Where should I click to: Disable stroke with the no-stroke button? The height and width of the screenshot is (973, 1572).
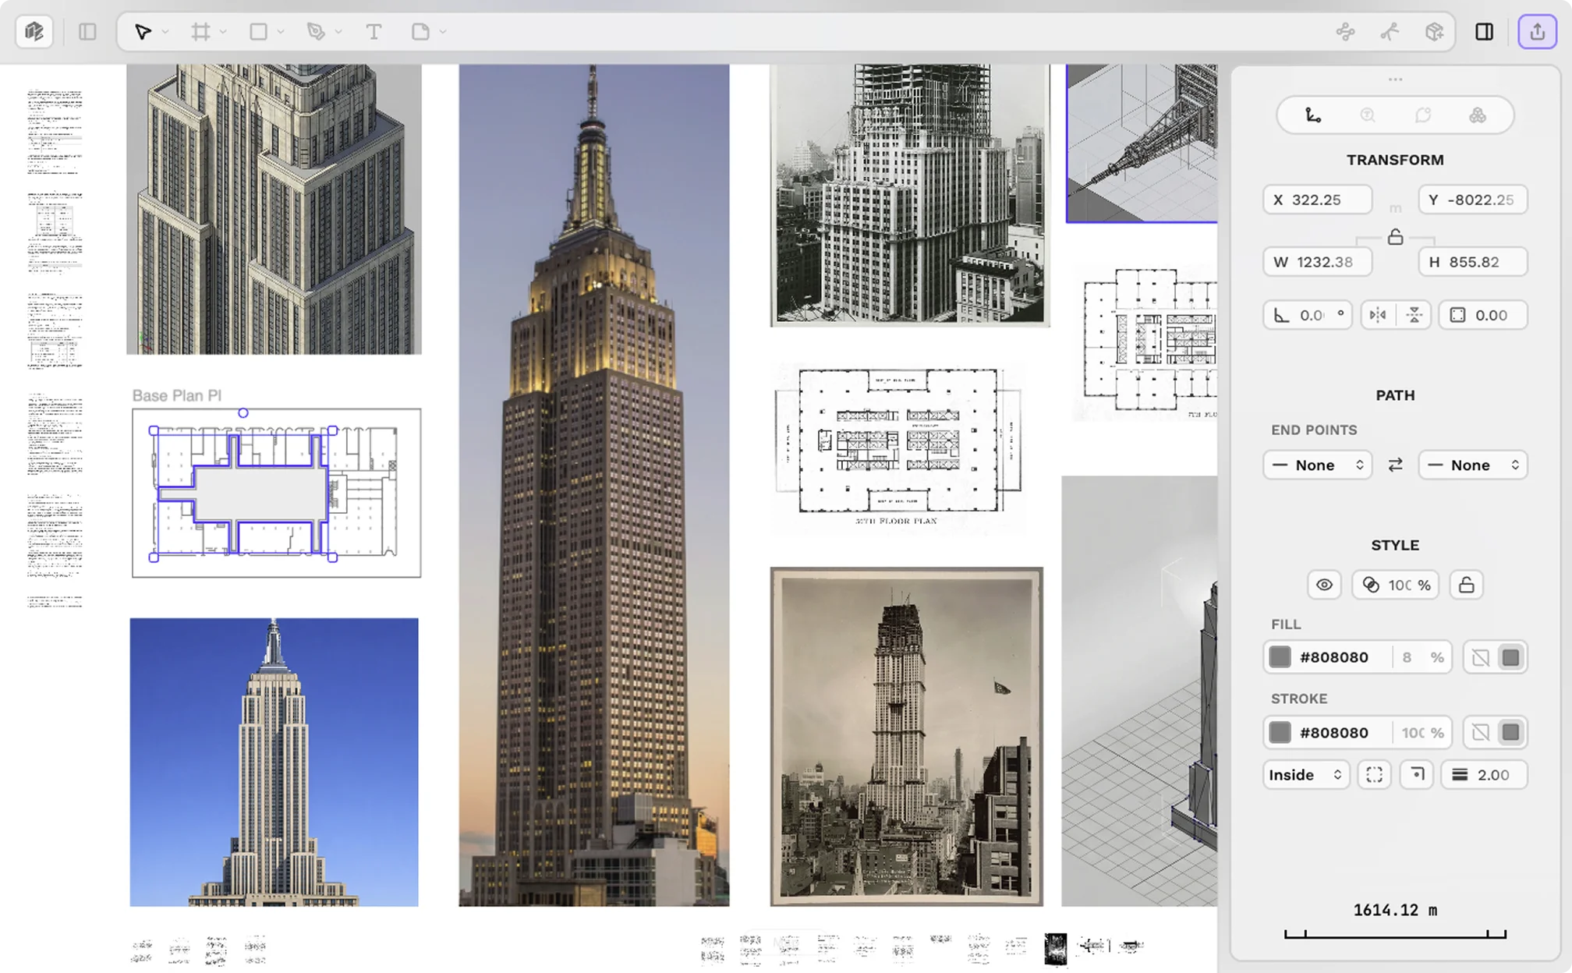(1480, 732)
